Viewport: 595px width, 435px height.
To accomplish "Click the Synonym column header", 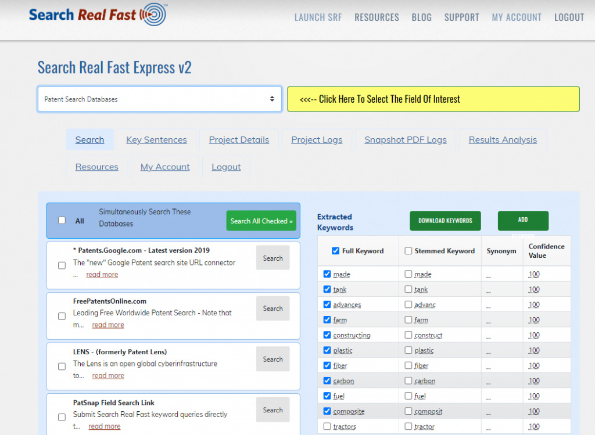I will click(501, 251).
